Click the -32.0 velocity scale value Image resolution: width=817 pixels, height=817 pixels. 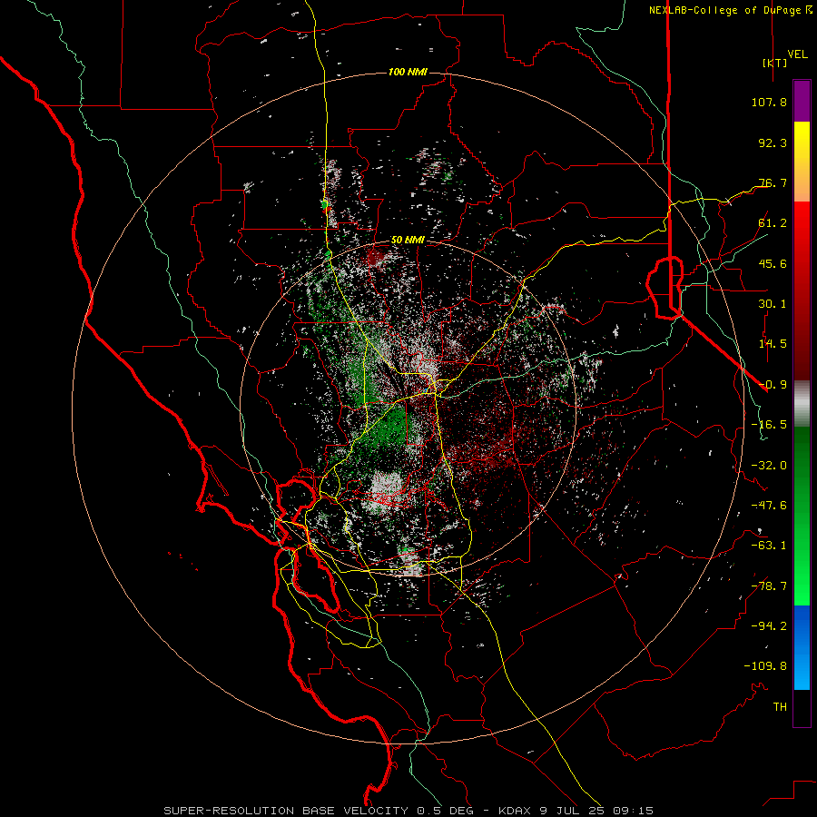click(x=769, y=466)
